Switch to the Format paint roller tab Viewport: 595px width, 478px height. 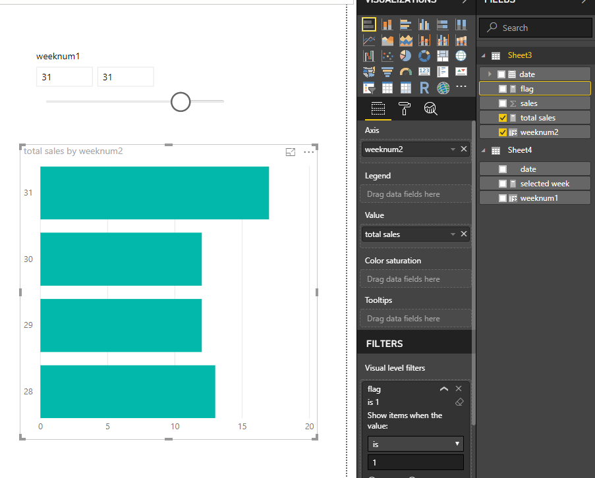coord(404,109)
